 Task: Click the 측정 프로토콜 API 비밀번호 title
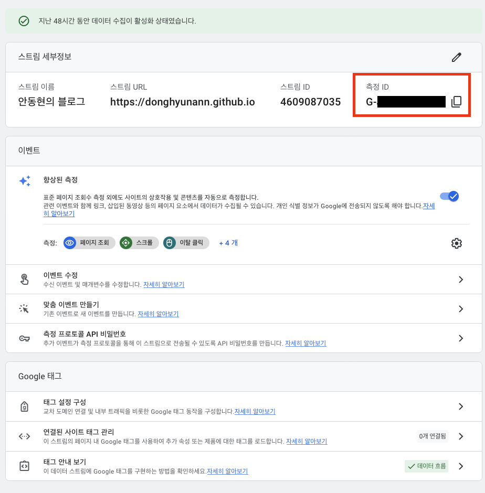click(85, 334)
